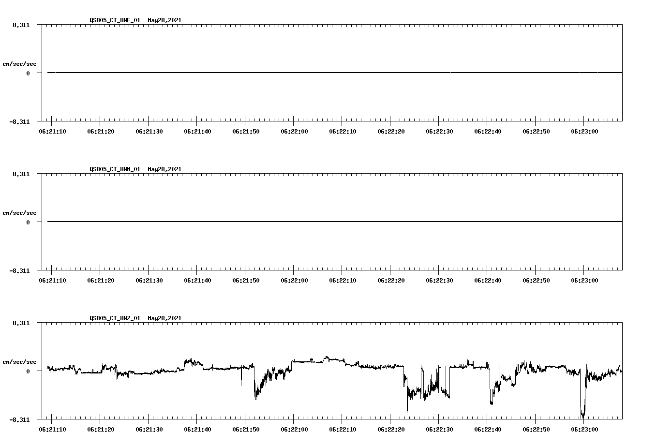Click the cm/sec/sec label on the HNZ plot
Screen dimensions: 657x447
[x=20, y=361]
